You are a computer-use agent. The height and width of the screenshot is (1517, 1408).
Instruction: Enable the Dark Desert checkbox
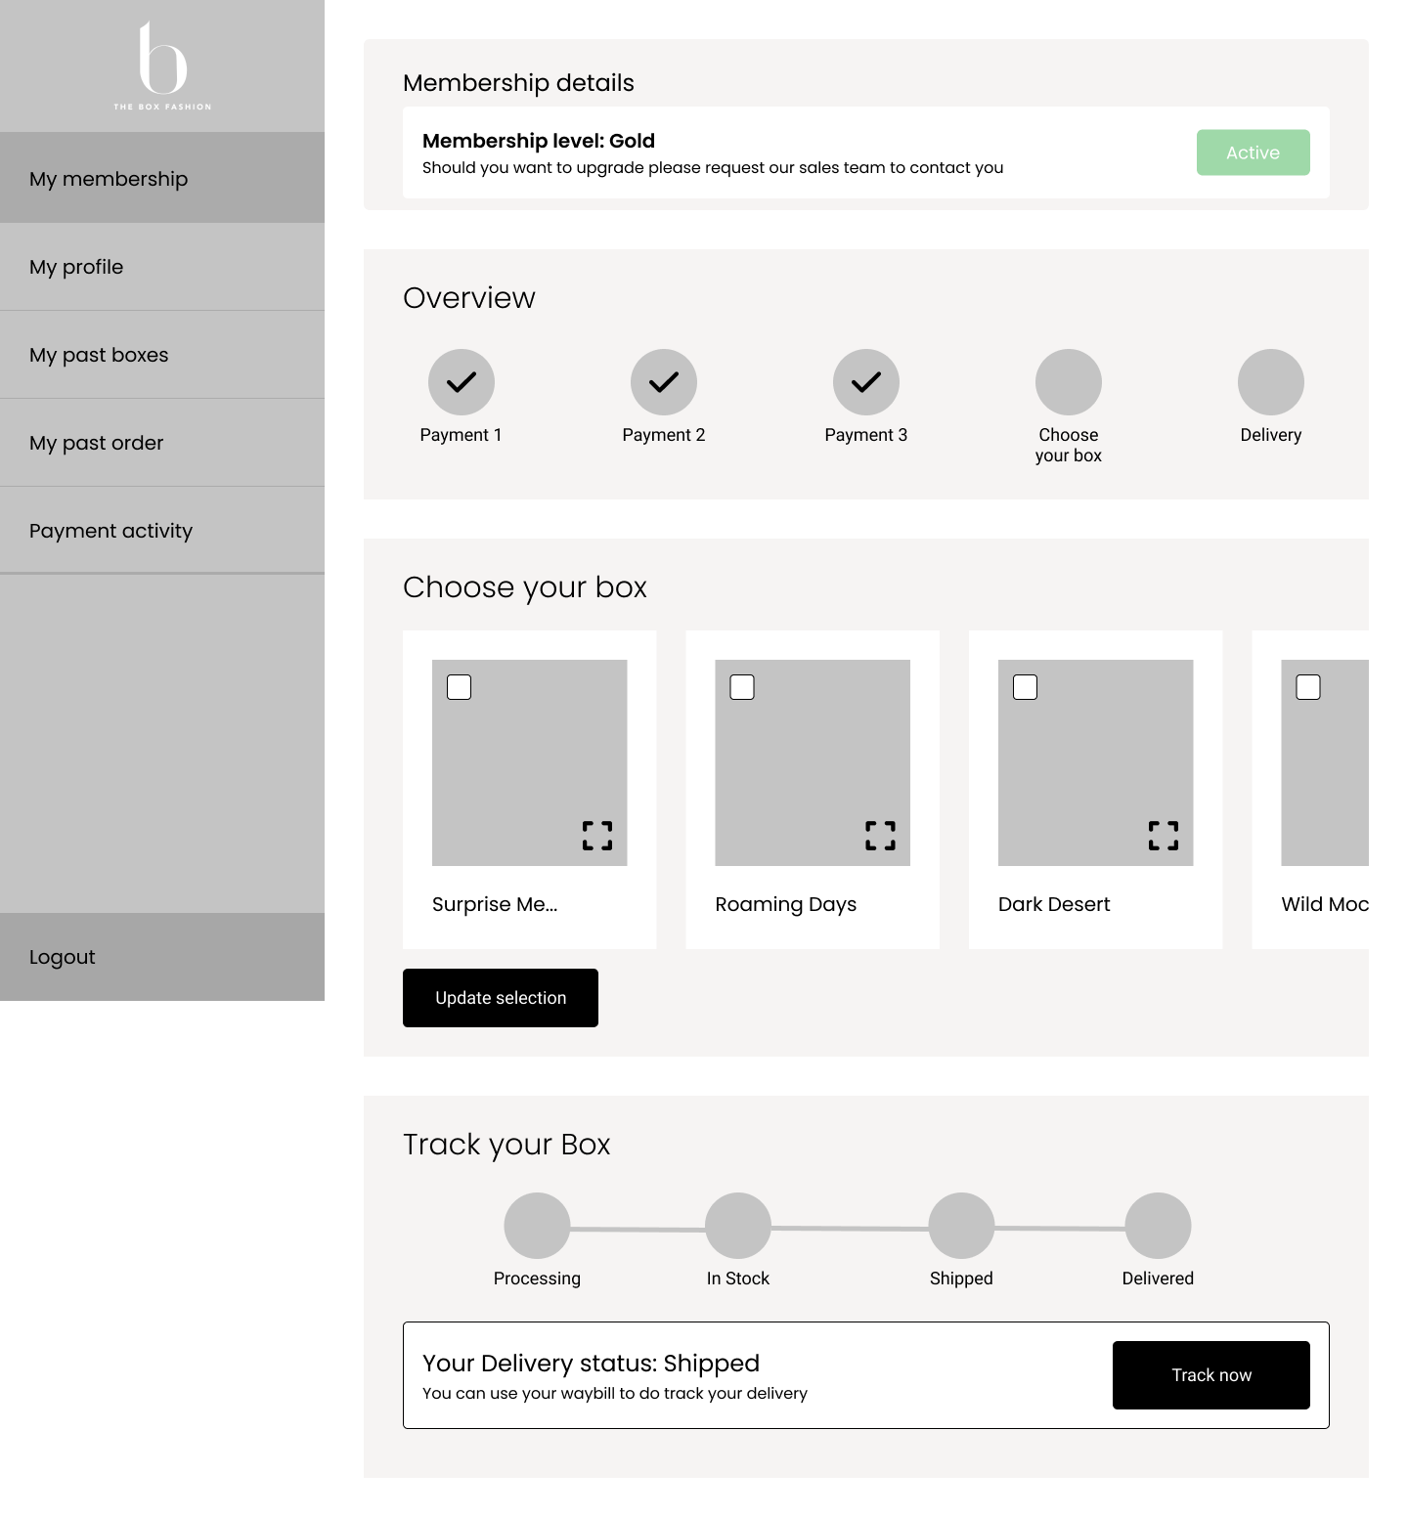coord(1025,687)
